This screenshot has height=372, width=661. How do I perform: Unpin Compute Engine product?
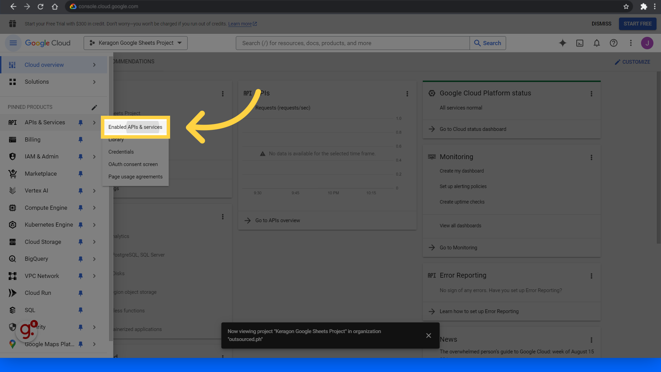tap(81, 208)
